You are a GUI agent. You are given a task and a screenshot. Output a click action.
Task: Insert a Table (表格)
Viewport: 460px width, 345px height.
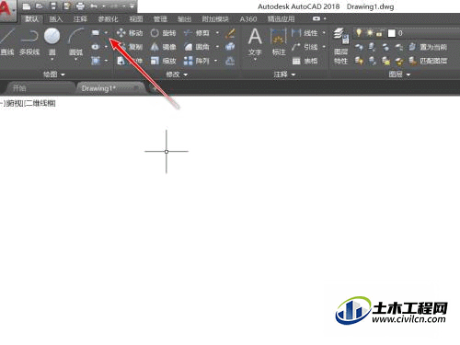[x=305, y=61]
